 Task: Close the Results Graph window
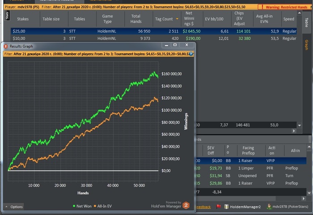pos(186,45)
